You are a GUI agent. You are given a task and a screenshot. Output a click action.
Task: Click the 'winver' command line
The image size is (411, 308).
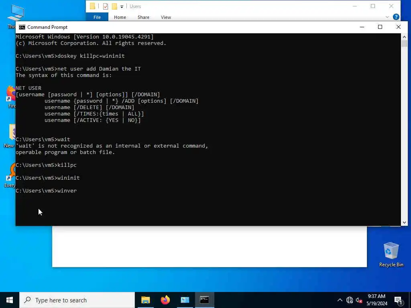click(46, 190)
